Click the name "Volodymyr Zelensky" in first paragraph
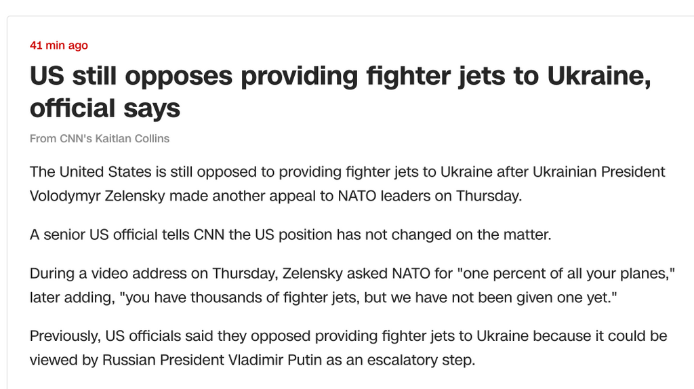Screen dimensions: 694x389 pyautogui.click(x=98, y=196)
